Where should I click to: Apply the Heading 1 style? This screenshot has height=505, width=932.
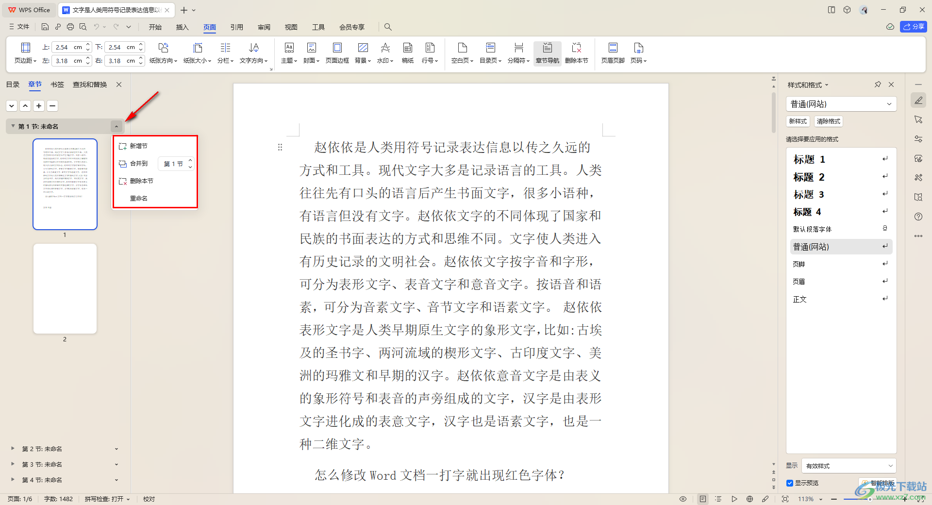(x=841, y=159)
